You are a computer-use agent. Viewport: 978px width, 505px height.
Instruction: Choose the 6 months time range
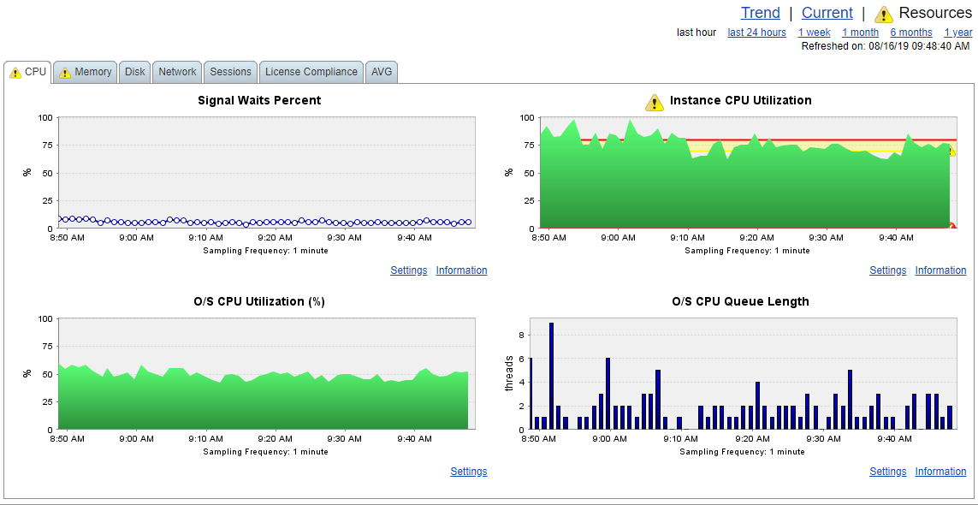(x=911, y=33)
